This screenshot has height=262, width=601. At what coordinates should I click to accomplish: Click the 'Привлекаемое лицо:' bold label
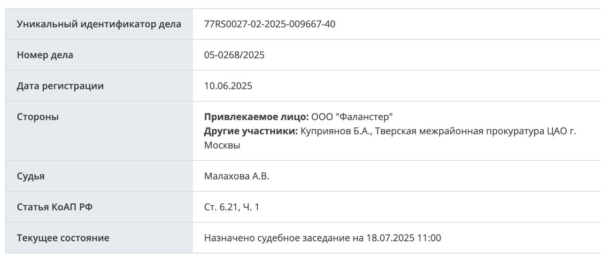(x=256, y=117)
